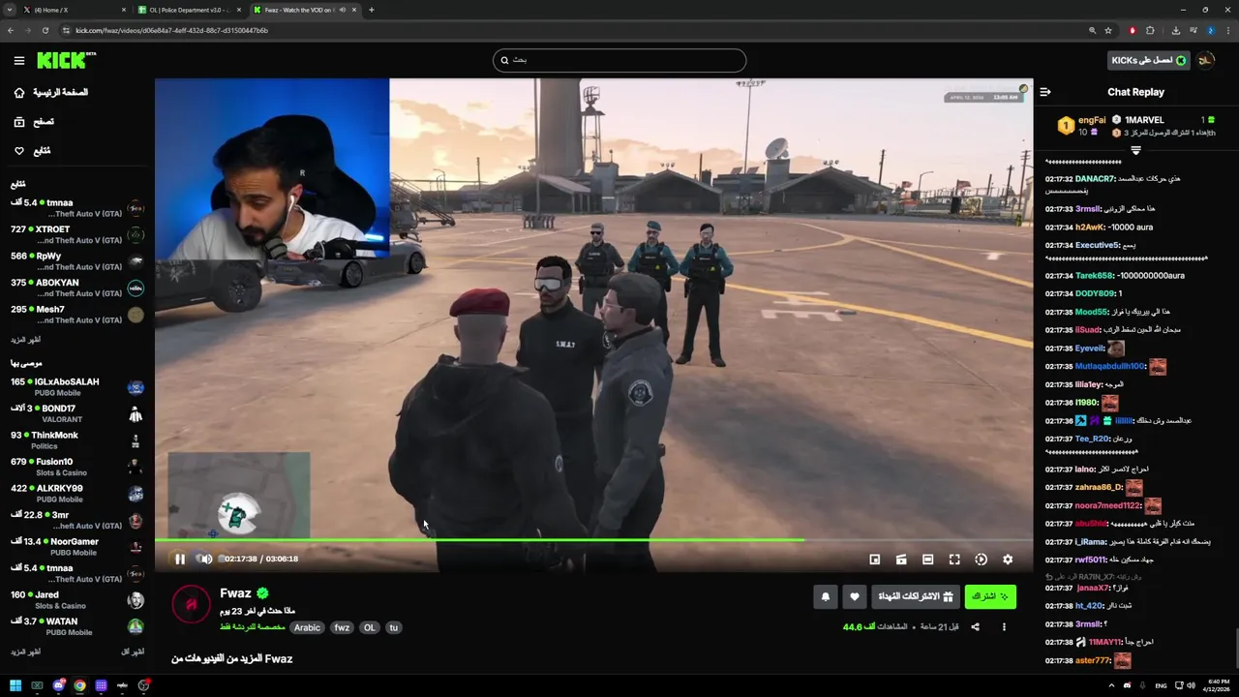
Task: Open XTROET followed channel
Action: tap(77, 234)
